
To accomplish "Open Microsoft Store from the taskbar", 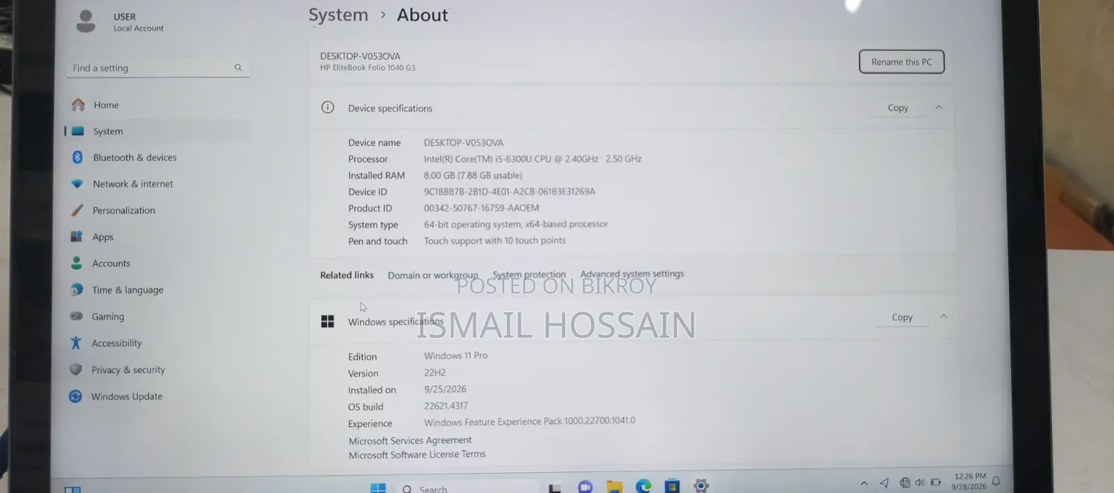I will [672, 487].
